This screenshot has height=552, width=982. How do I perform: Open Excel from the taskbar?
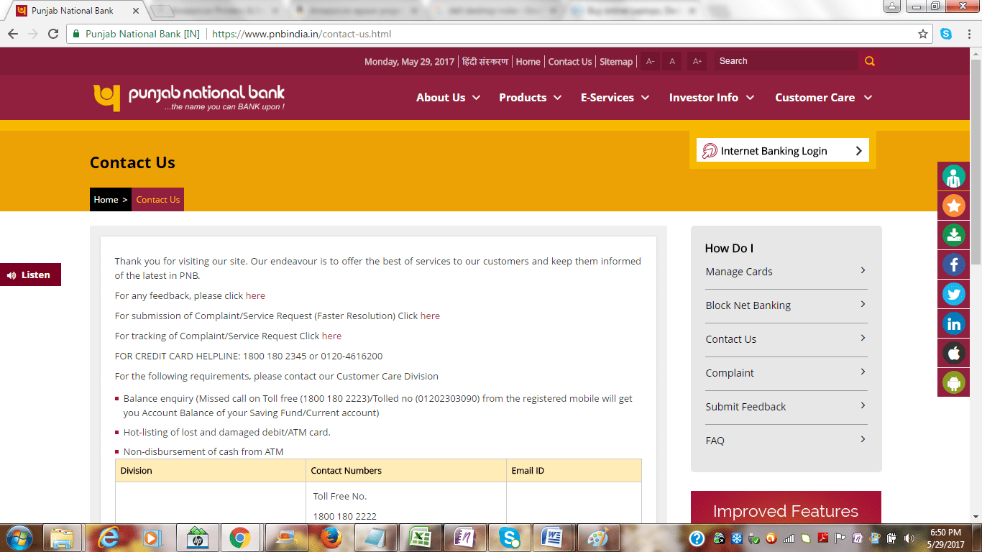pos(420,538)
